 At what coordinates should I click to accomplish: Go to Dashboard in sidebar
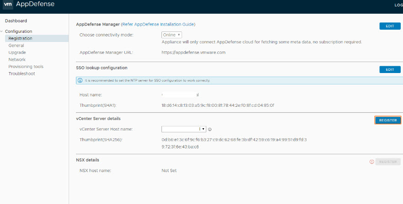click(16, 21)
